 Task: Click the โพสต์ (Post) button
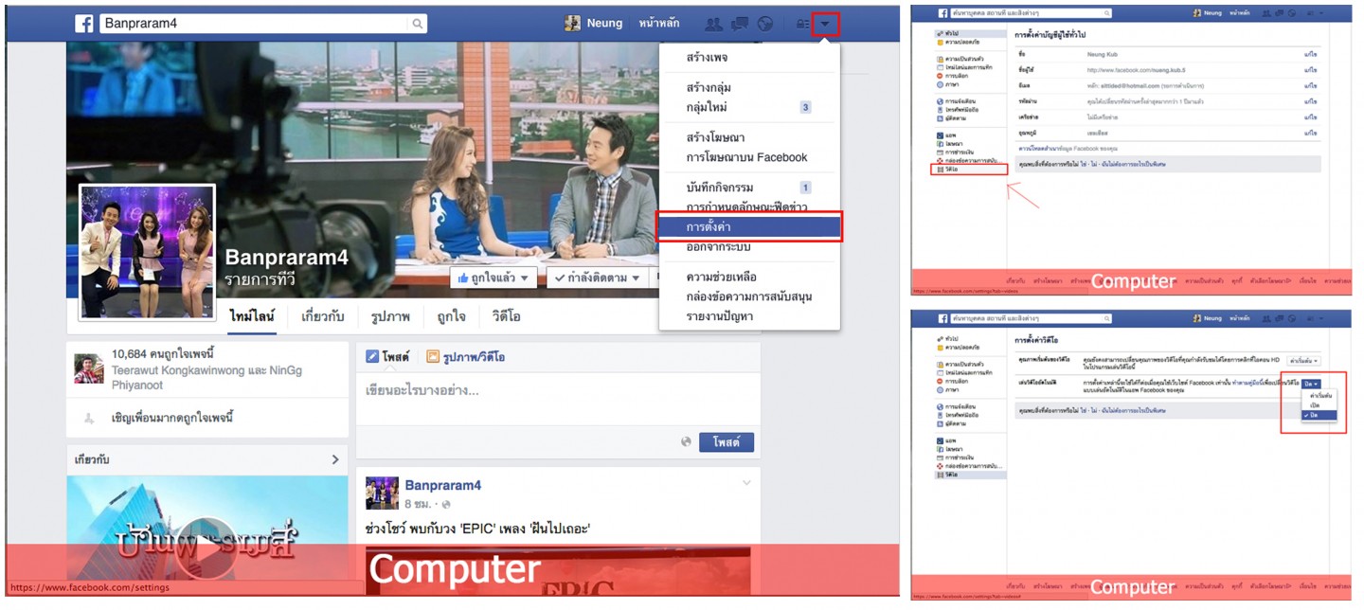point(725,441)
